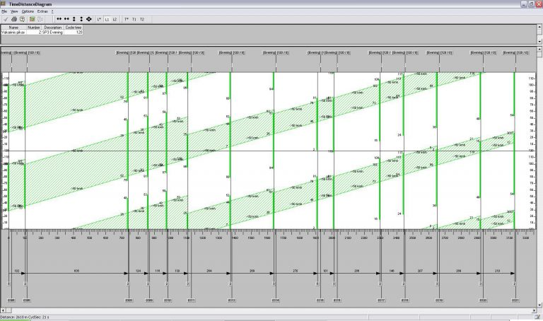The image size is (543, 321).
Task: Toggle the L1 toolbar button
Action: click(x=107, y=19)
